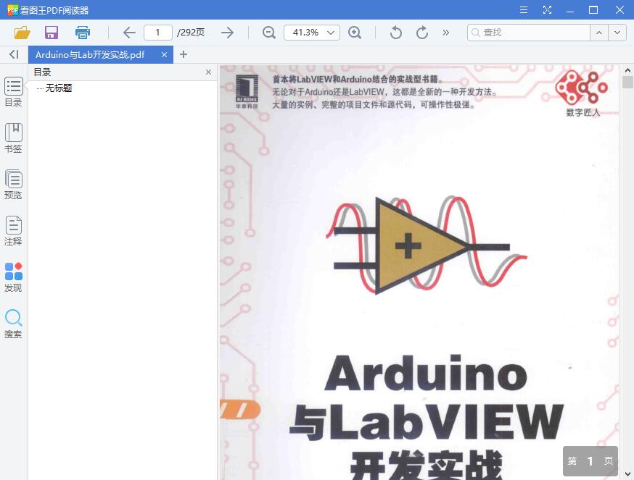Open the 41.3% zoom level dropdown
This screenshot has height=480, width=634.
point(312,33)
